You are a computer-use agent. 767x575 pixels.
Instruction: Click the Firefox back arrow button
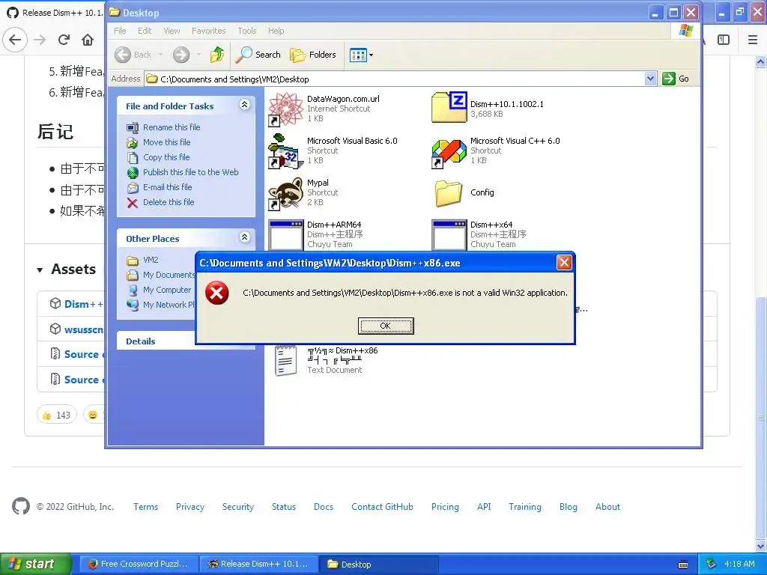(x=15, y=40)
